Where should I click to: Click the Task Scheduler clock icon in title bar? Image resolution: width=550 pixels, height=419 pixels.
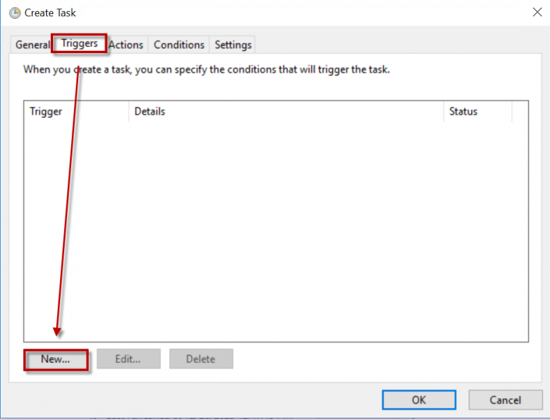(15, 13)
